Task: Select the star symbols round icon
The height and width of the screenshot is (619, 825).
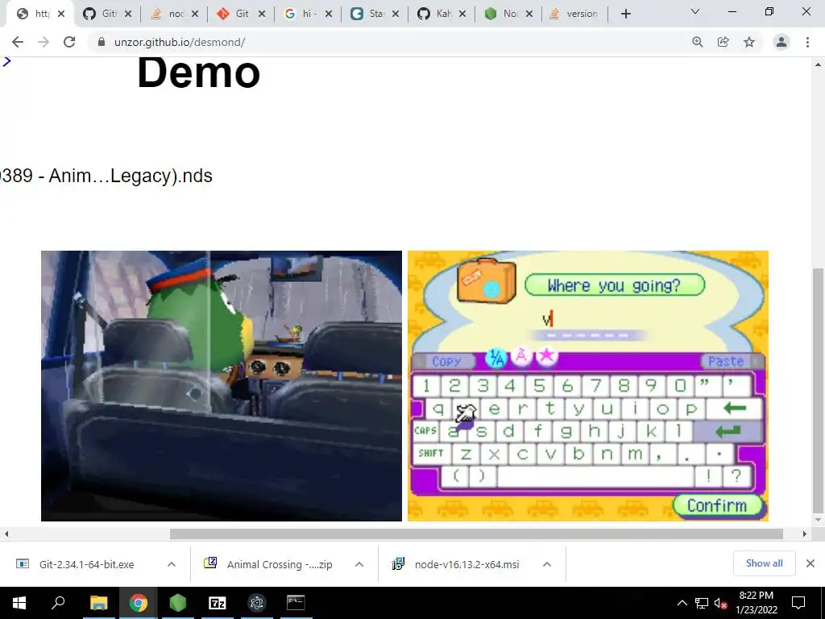Action: click(547, 357)
